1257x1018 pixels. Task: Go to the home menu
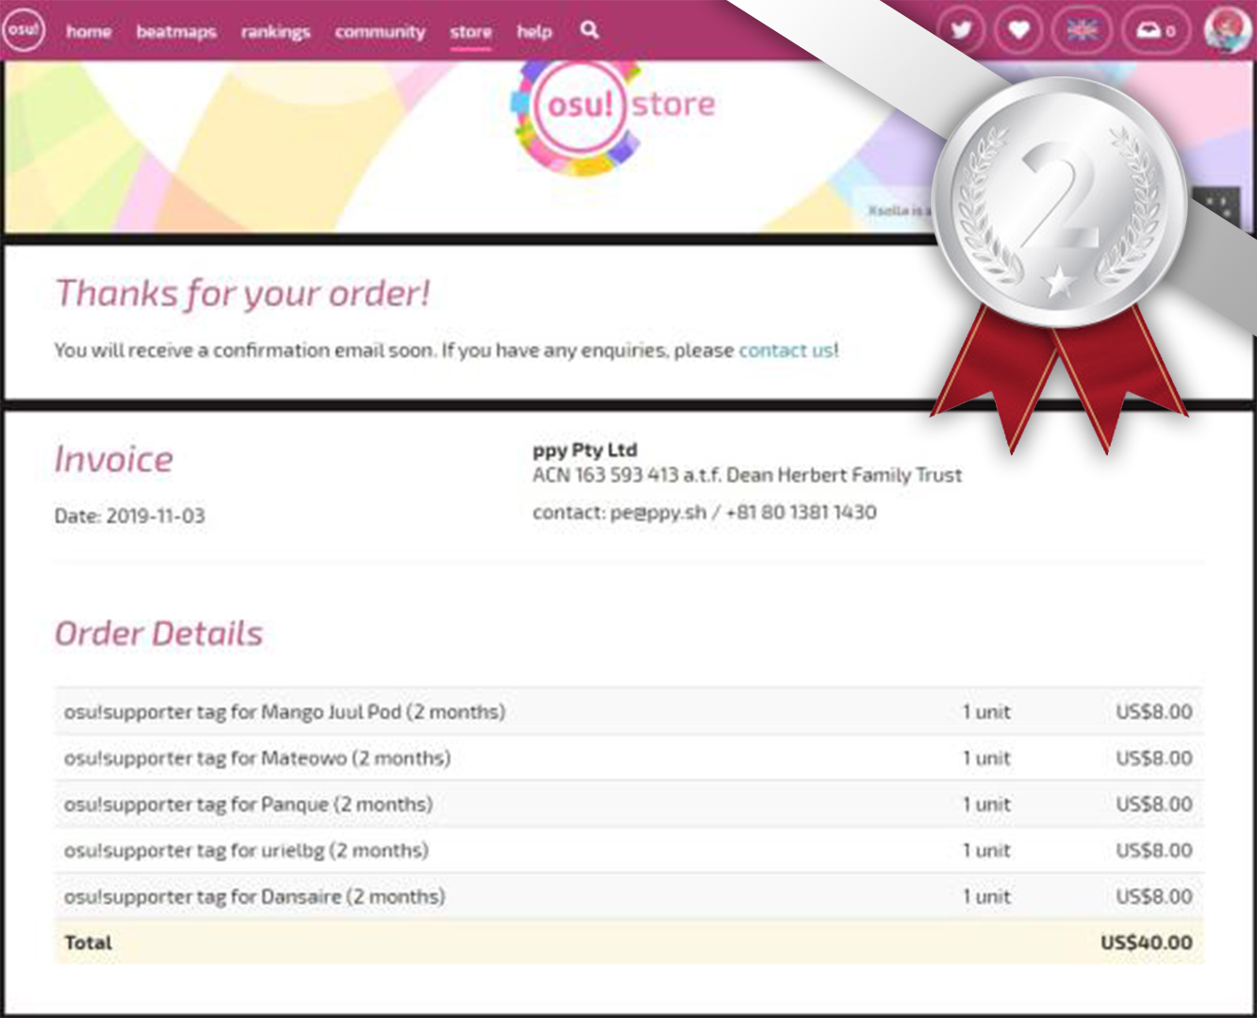[89, 31]
